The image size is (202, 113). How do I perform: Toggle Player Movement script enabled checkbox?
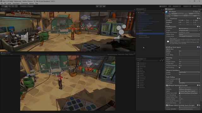point(169,85)
